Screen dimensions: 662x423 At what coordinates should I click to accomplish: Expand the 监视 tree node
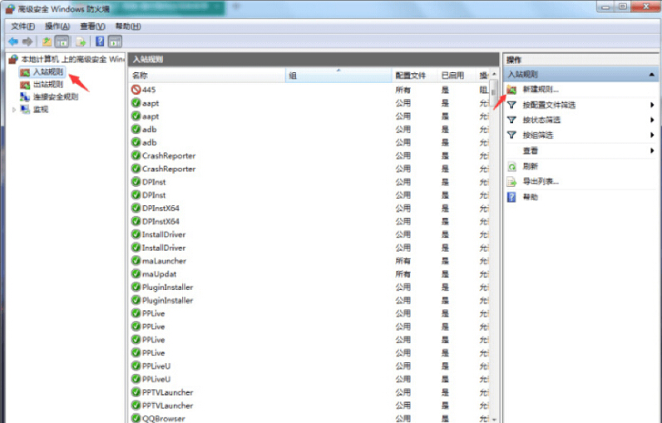coord(14,109)
